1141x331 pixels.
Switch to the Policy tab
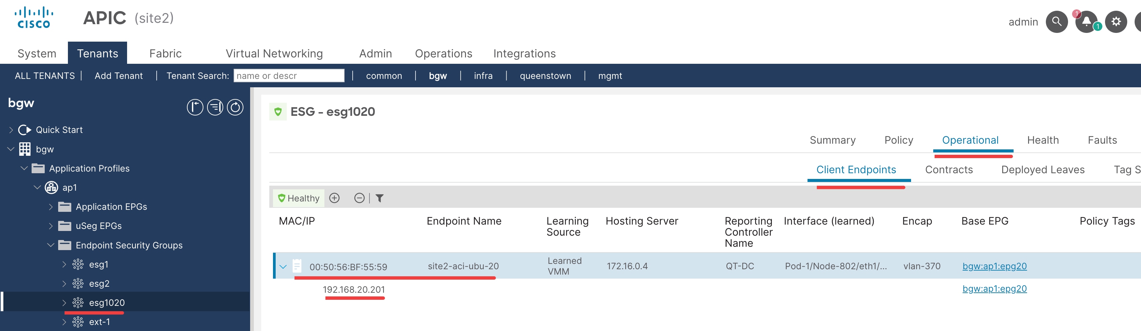(898, 140)
